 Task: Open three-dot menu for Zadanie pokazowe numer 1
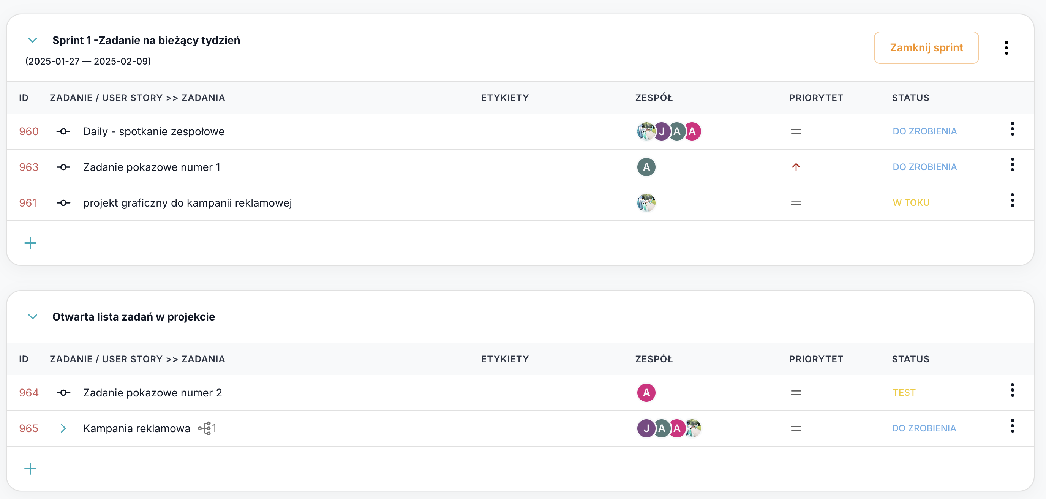pyautogui.click(x=1012, y=164)
